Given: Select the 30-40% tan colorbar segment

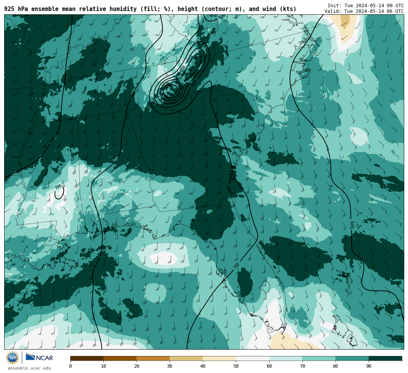Looking at the screenshot, I should [186, 358].
